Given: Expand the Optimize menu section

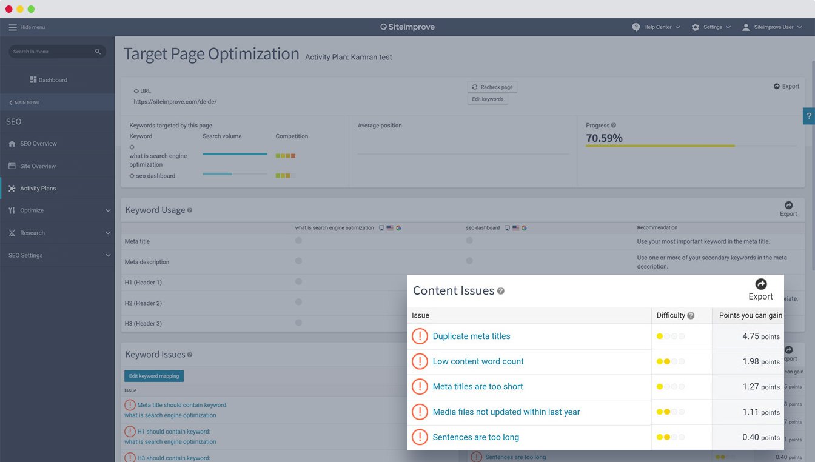Looking at the screenshot, I should click(57, 210).
